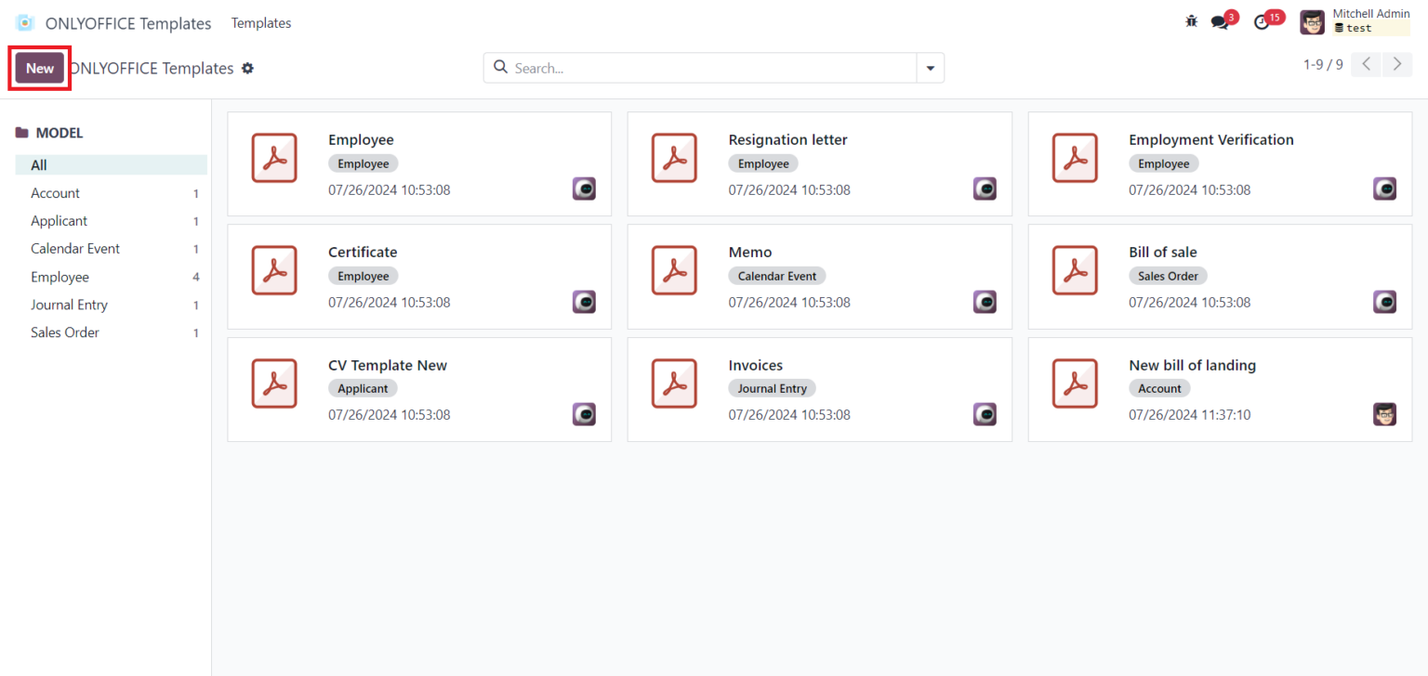Screen dimensions: 1428x676
Task: Click the MODEL folder icon
Action: [x=21, y=133]
